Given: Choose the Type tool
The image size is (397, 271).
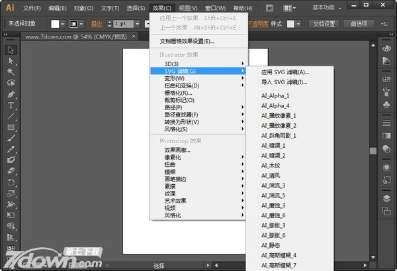Looking at the screenshot, I should 11,105.
